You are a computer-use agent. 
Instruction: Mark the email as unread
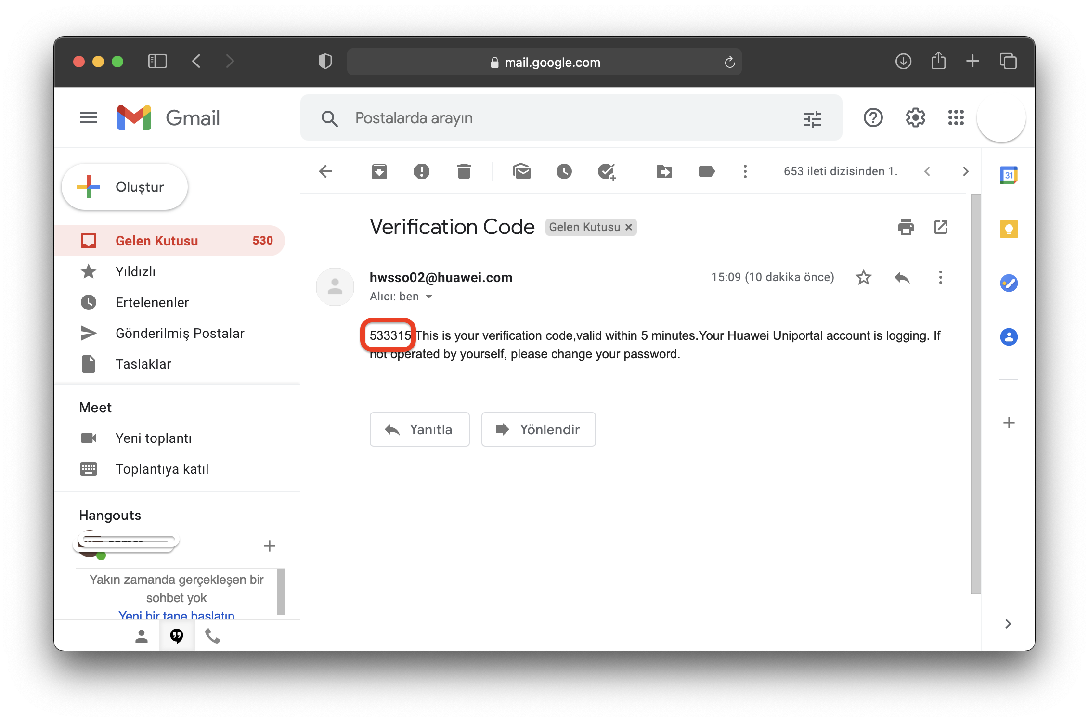click(x=522, y=171)
